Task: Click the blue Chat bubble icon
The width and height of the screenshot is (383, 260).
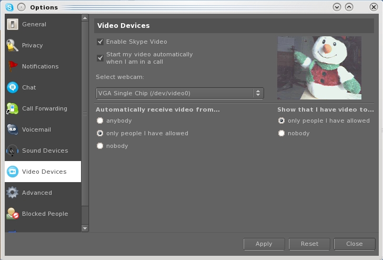Action: (x=13, y=87)
